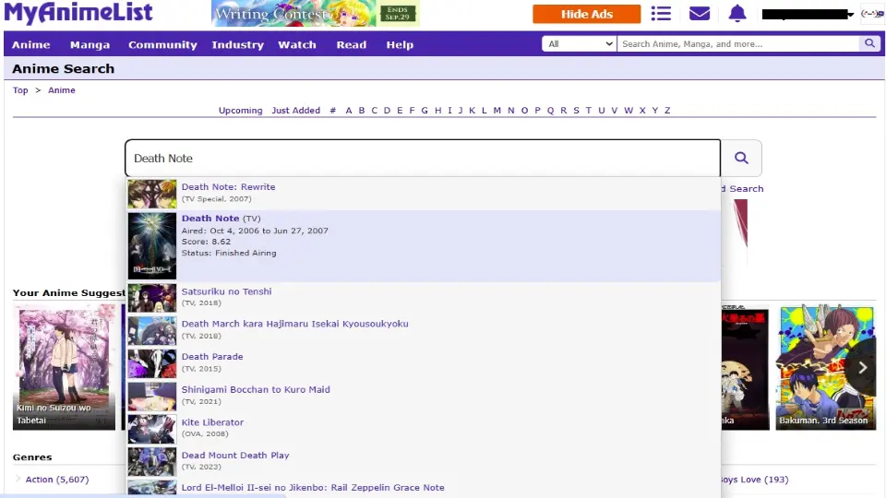
Task: Select Shinigami Bocchan to Kuro Maid suggestion
Action: [256, 389]
